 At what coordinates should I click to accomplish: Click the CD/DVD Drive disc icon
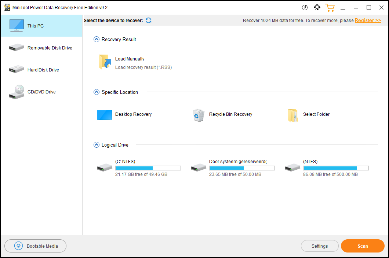click(x=17, y=92)
